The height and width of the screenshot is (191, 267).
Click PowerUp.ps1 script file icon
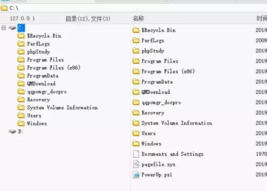pyautogui.click(x=136, y=175)
